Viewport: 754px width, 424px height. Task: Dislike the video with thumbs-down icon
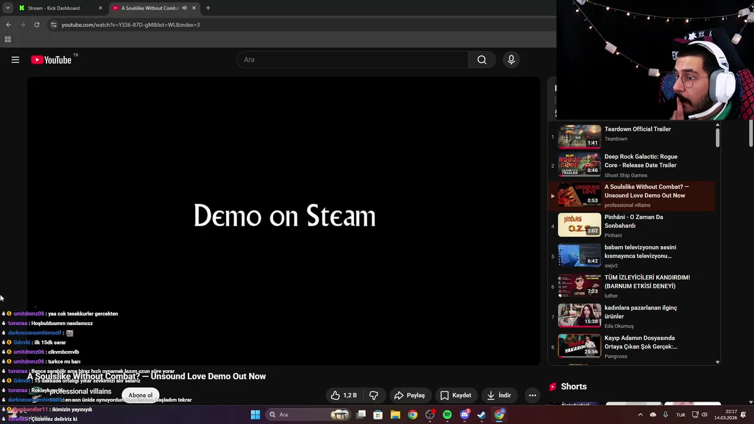click(373, 395)
